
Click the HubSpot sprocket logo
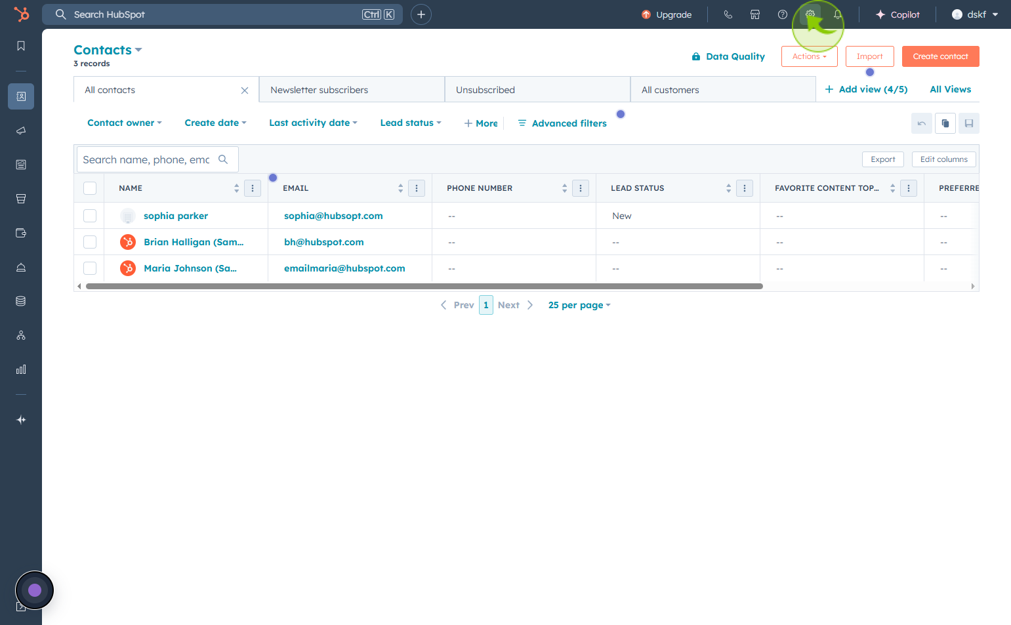tap(22, 14)
